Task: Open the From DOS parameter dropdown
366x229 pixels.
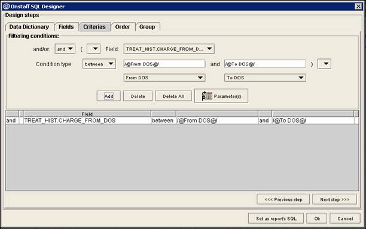Action: (x=164, y=78)
